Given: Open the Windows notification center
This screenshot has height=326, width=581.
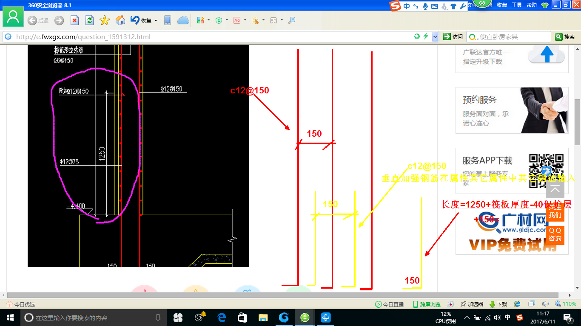Looking at the screenshot, I should click(x=568, y=318).
